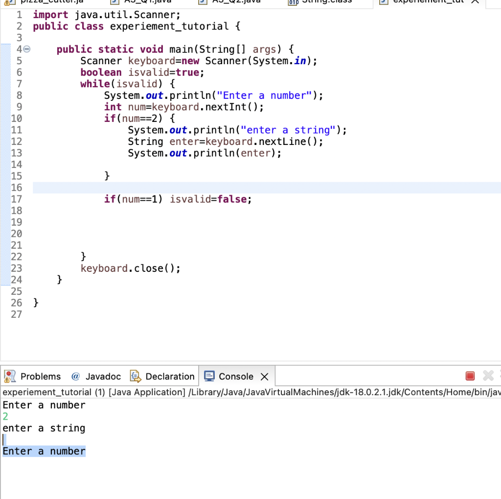
Task: Close the Console view tab
Action: coord(265,377)
